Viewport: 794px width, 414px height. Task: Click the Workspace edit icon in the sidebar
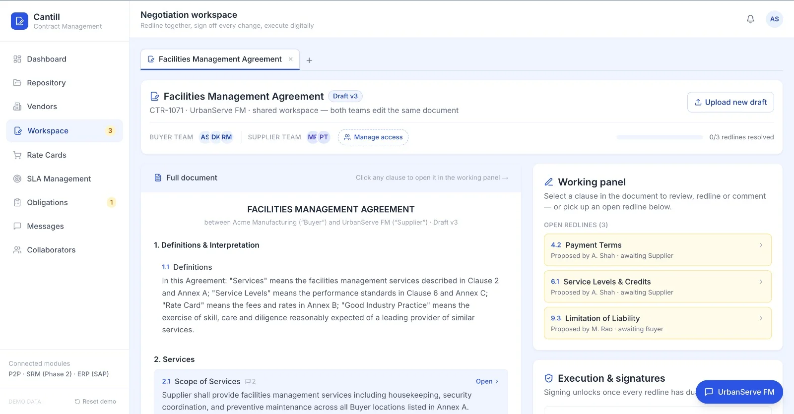click(18, 131)
